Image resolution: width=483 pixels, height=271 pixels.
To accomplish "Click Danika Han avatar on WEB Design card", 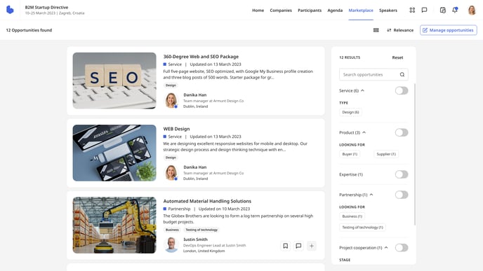I will tap(171, 173).
